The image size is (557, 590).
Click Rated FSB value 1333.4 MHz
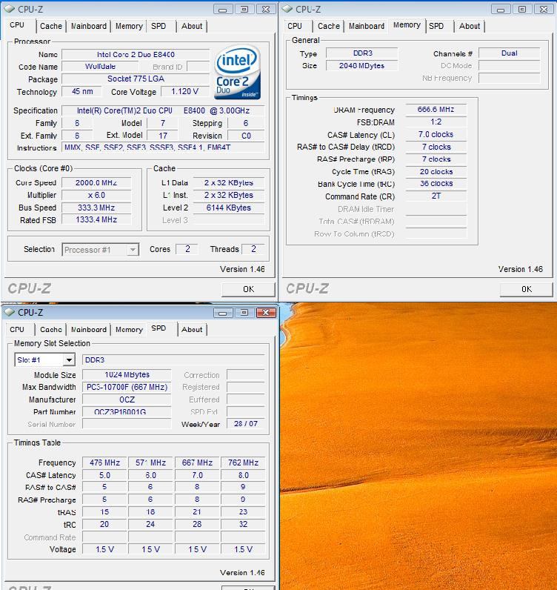pyautogui.click(x=96, y=219)
